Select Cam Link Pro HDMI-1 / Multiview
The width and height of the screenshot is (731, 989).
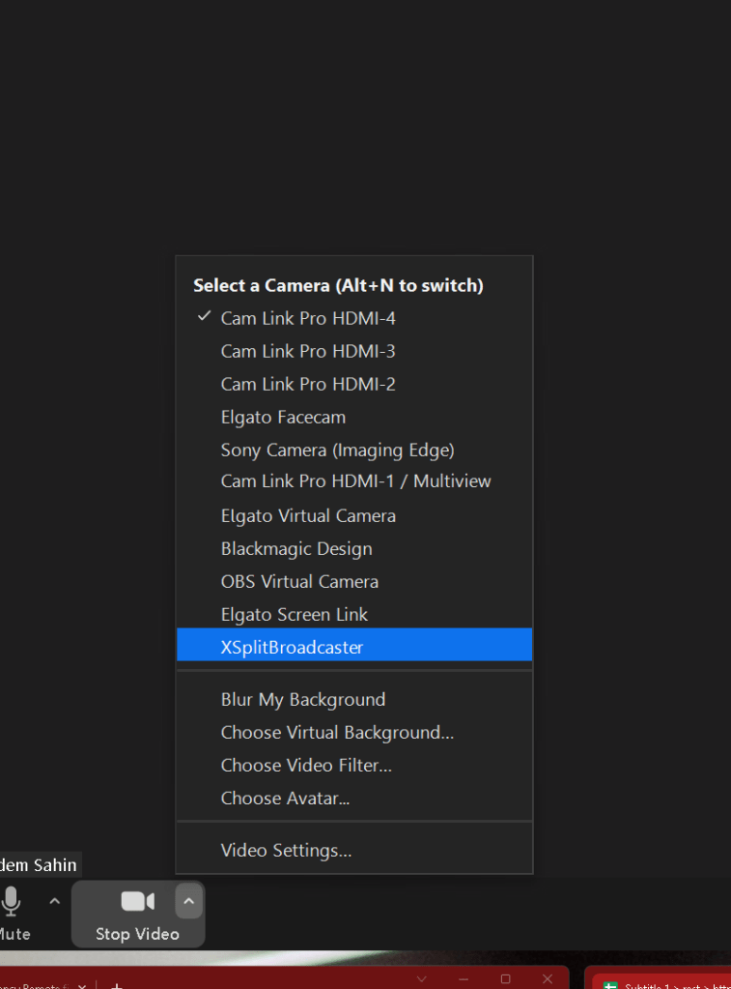point(354,481)
